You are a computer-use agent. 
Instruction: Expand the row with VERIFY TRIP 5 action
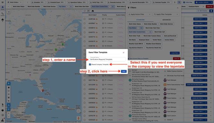pos(211,46)
